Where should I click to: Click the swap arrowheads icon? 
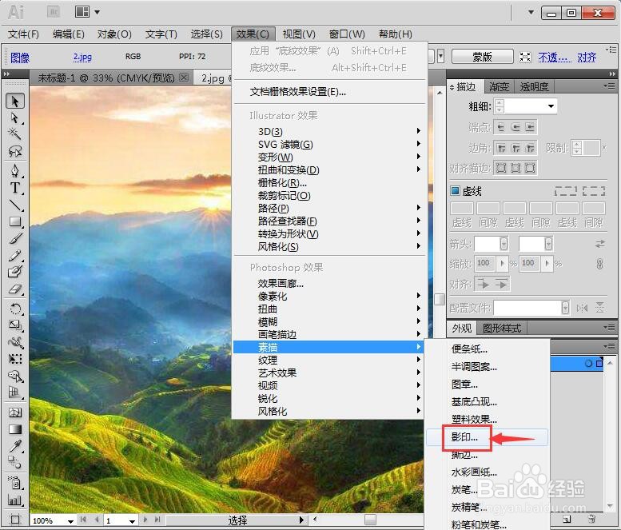tap(600, 244)
